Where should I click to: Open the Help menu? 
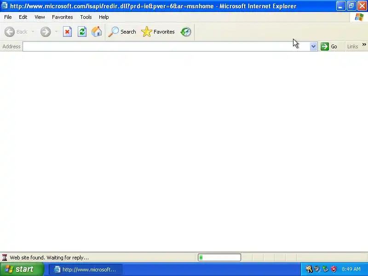point(104,17)
